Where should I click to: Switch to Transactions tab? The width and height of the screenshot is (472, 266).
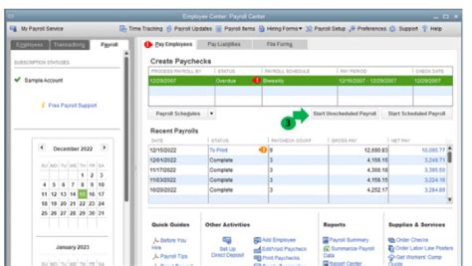click(69, 45)
